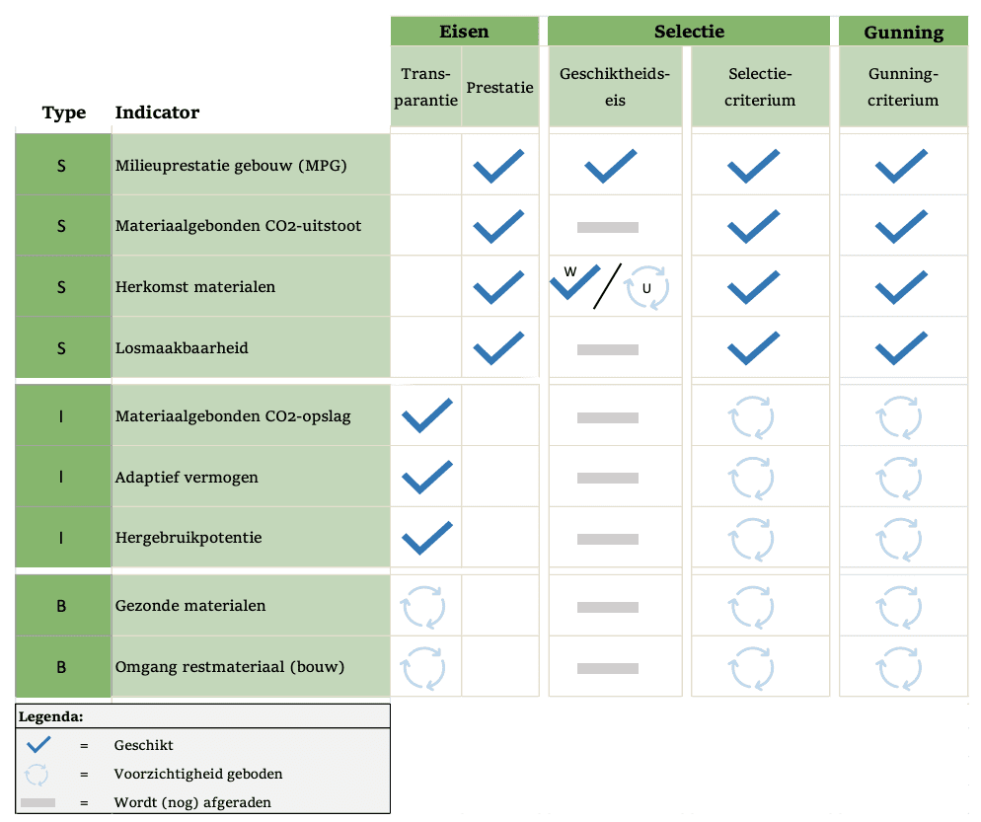Screen dimensions: 981x822
Task: Click the Materiaalgebonden CO2-uitstoot grey bar
Action: pyautogui.click(x=608, y=227)
